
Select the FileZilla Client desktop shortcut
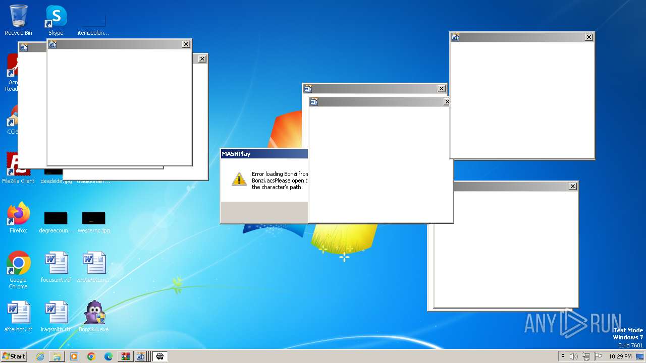tap(18, 168)
